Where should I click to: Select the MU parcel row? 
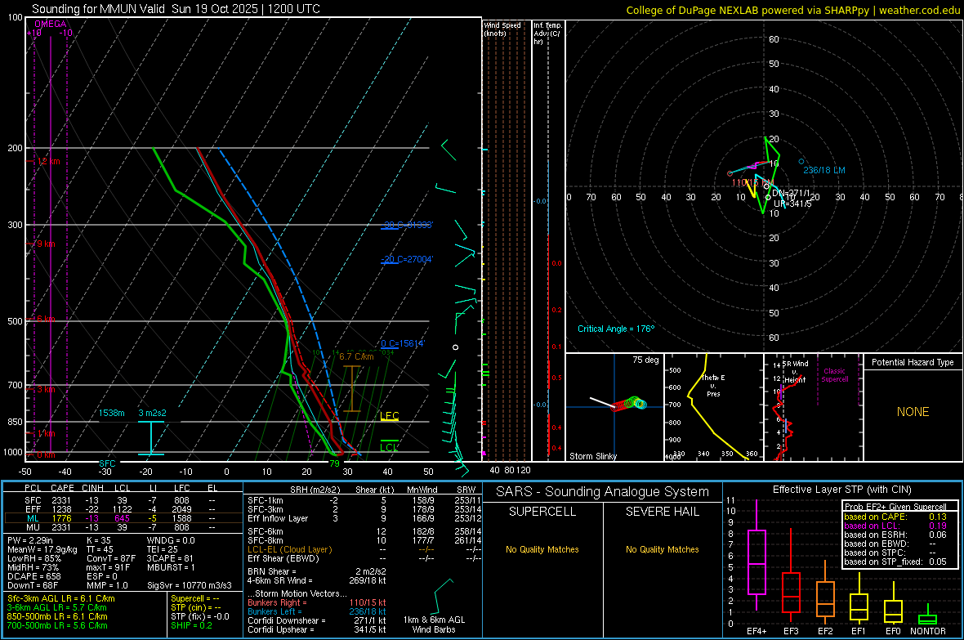(x=123, y=527)
